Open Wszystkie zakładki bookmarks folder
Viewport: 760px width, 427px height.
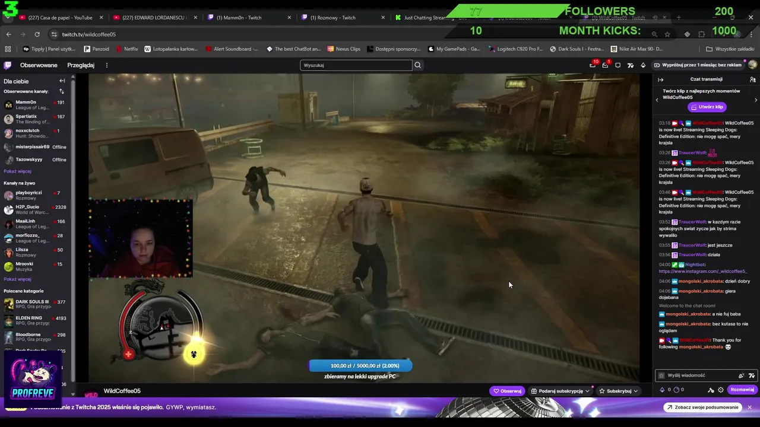[730, 49]
